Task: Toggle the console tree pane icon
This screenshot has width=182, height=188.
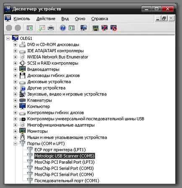Action: [30, 28]
